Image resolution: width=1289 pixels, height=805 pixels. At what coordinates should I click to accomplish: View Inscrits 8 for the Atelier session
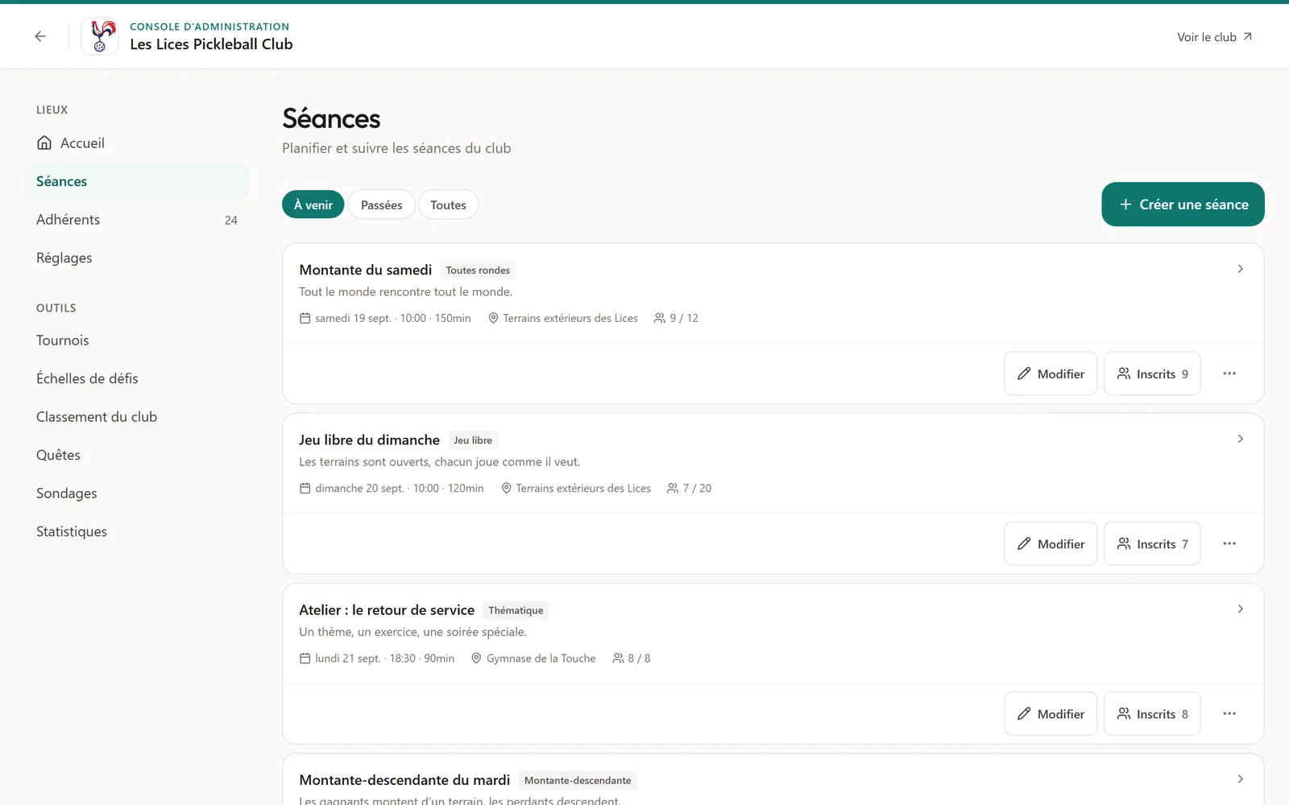pyautogui.click(x=1152, y=713)
